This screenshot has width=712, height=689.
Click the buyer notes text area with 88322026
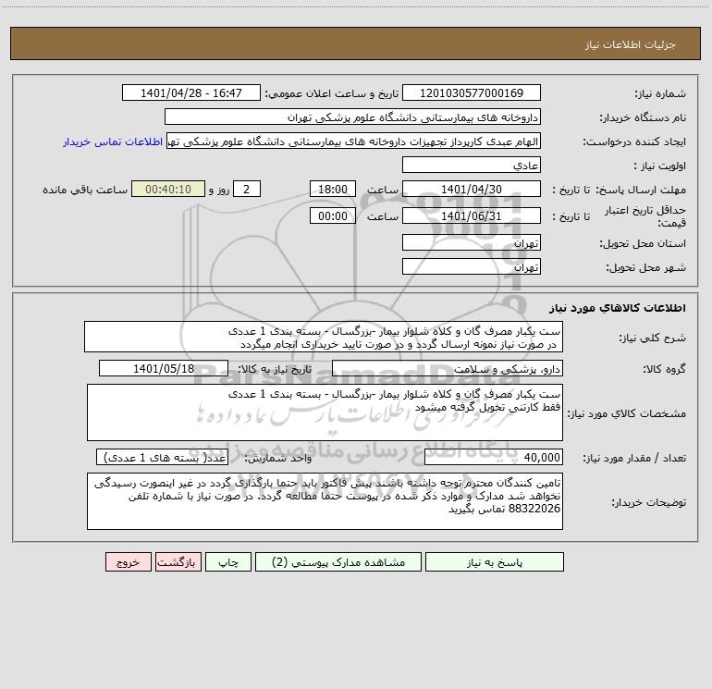(x=325, y=501)
